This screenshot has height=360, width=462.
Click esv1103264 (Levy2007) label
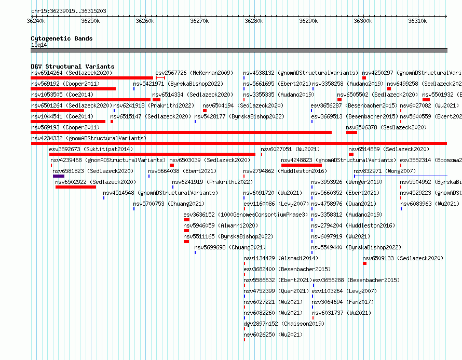(x=344, y=291)
